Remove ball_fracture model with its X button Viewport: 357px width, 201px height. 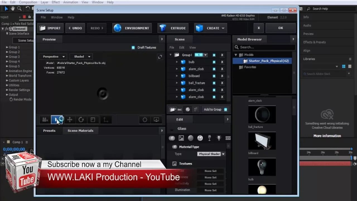click(x=222, y=83)
